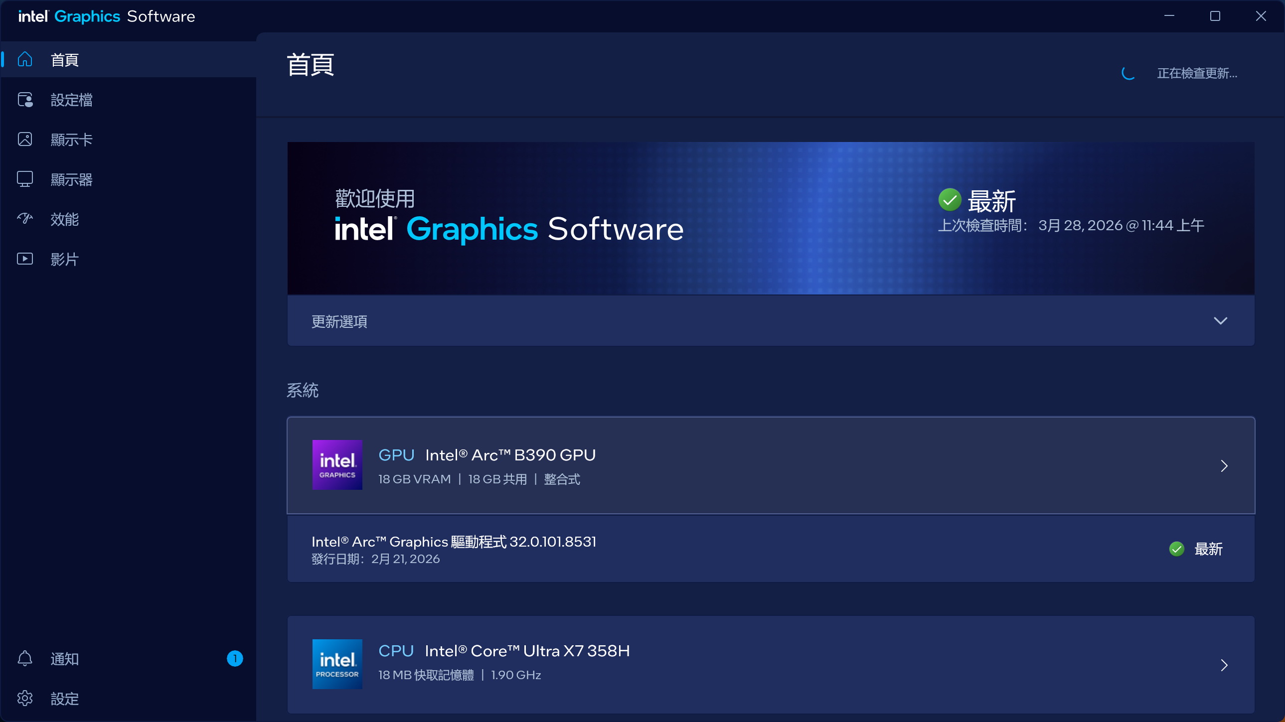Switch to the 效能 performance page
Image resolution: width=1285 pixels, height=722 pixels.
click(65, 219)
